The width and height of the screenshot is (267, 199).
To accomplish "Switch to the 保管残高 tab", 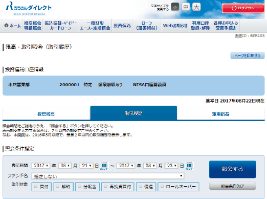I will point(46,114).
